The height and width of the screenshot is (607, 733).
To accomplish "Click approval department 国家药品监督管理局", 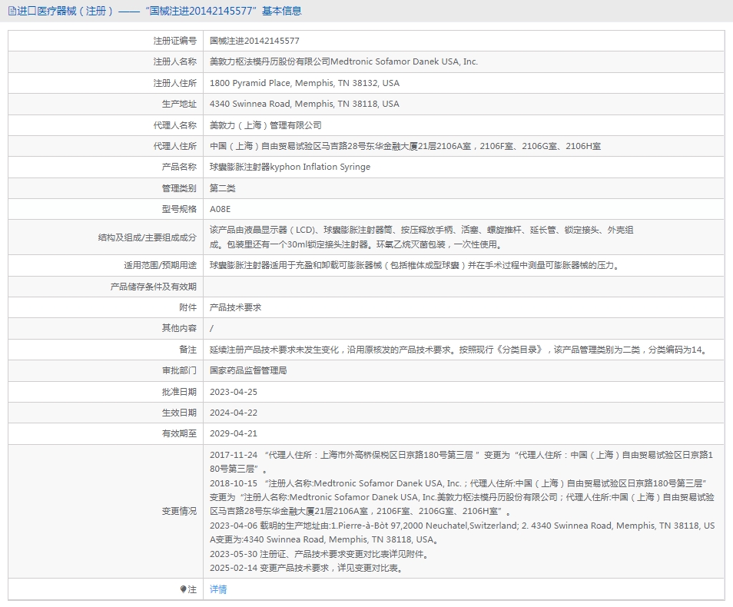I will point(247,370).
